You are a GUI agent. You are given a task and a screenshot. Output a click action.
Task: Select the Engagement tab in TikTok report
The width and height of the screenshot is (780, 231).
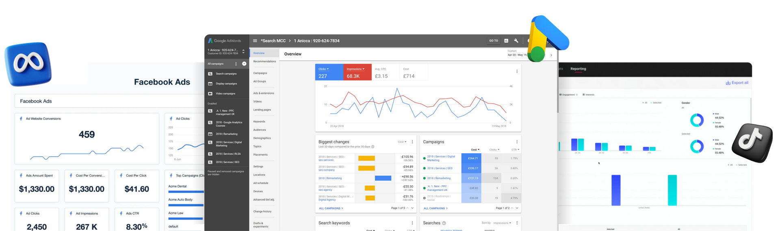tap(568, 94)
